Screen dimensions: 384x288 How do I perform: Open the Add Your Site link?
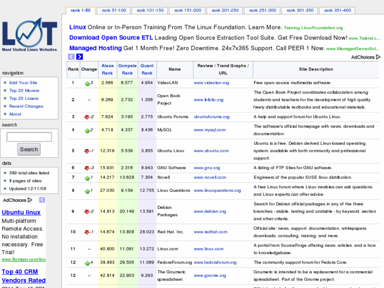click(x=23, y=83)
